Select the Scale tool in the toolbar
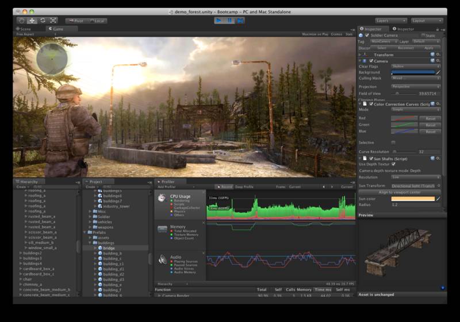The image size is (460, 322). click(53, 21)
